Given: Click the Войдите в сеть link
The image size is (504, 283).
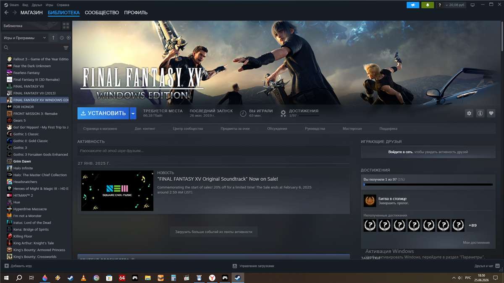Looking at the screenshot, I should point(400,152).
